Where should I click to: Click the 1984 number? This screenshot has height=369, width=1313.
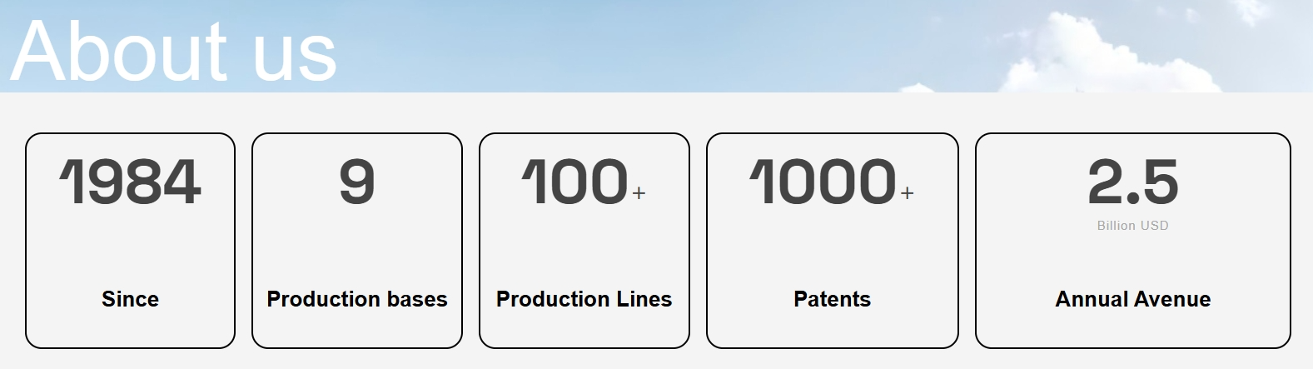pos(130,182)
